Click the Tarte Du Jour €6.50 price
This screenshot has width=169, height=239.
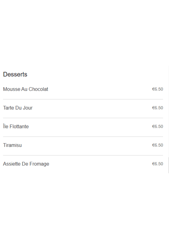(x=157, y=108)
